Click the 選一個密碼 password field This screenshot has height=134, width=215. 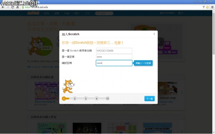click(x=114, y=57)
